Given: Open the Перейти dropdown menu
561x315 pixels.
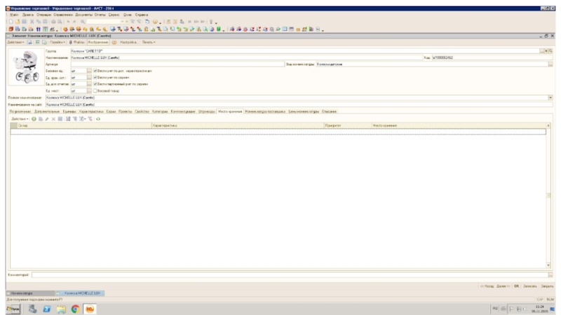Looking at the screenshot, I should click(57, 42).
